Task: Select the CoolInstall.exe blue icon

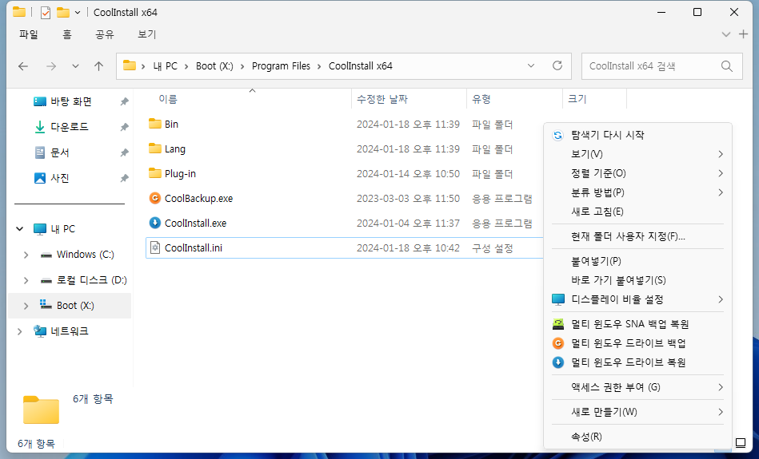Action: tap(155, 223)
